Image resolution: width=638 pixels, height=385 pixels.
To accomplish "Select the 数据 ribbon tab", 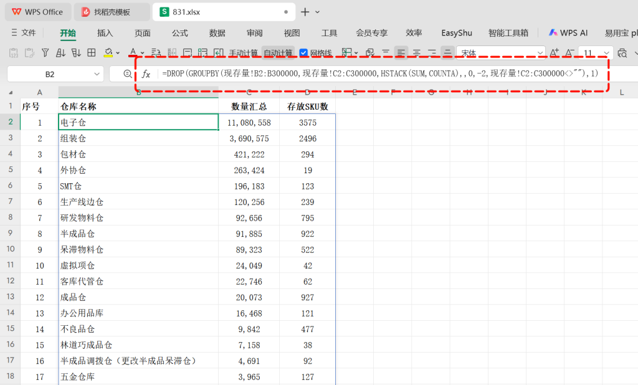I will tap(217, 33).
